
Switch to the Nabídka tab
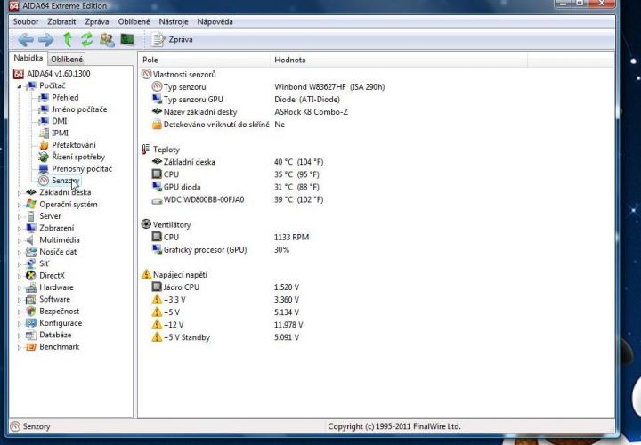28,58
